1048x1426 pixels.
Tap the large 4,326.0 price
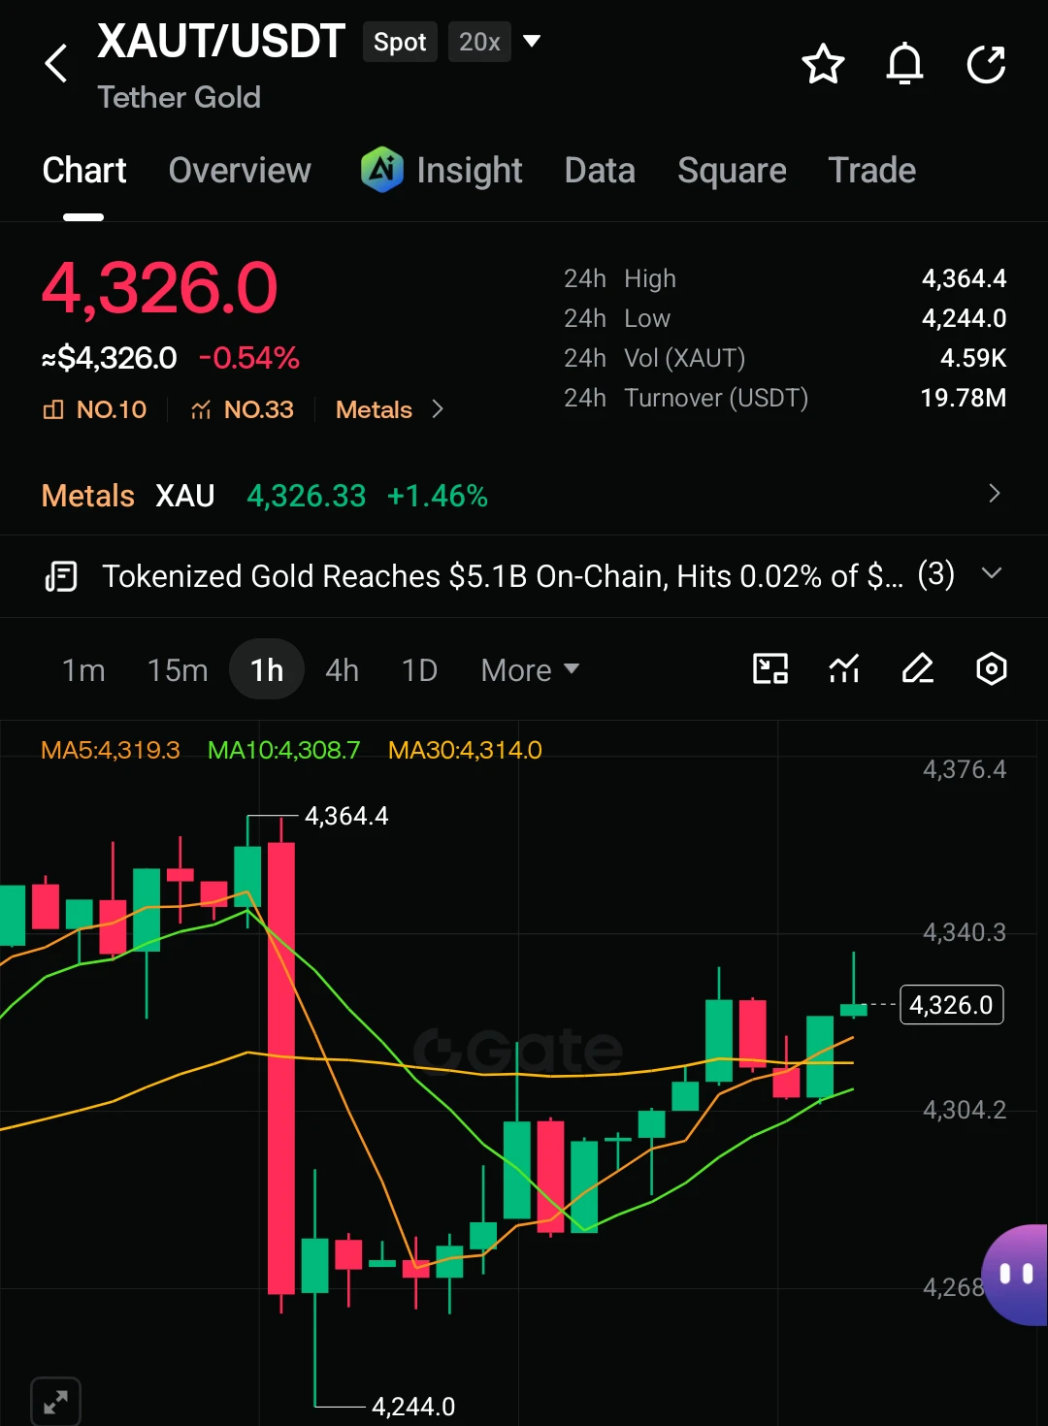point(160,288)
